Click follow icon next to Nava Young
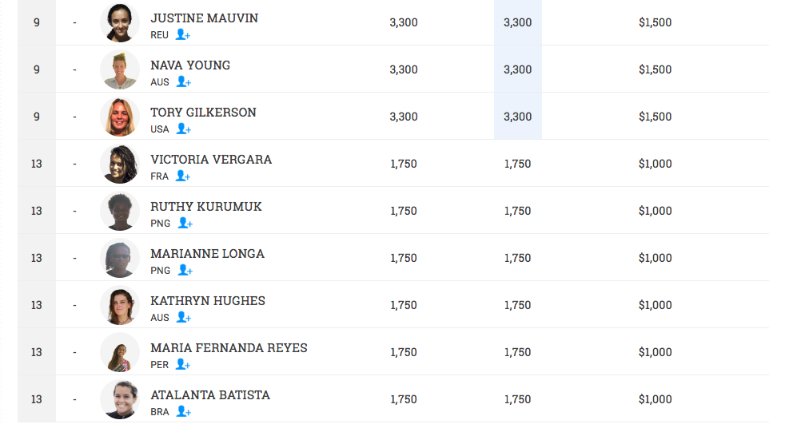This screenshot has height=424, width=785. click(183, 82)
